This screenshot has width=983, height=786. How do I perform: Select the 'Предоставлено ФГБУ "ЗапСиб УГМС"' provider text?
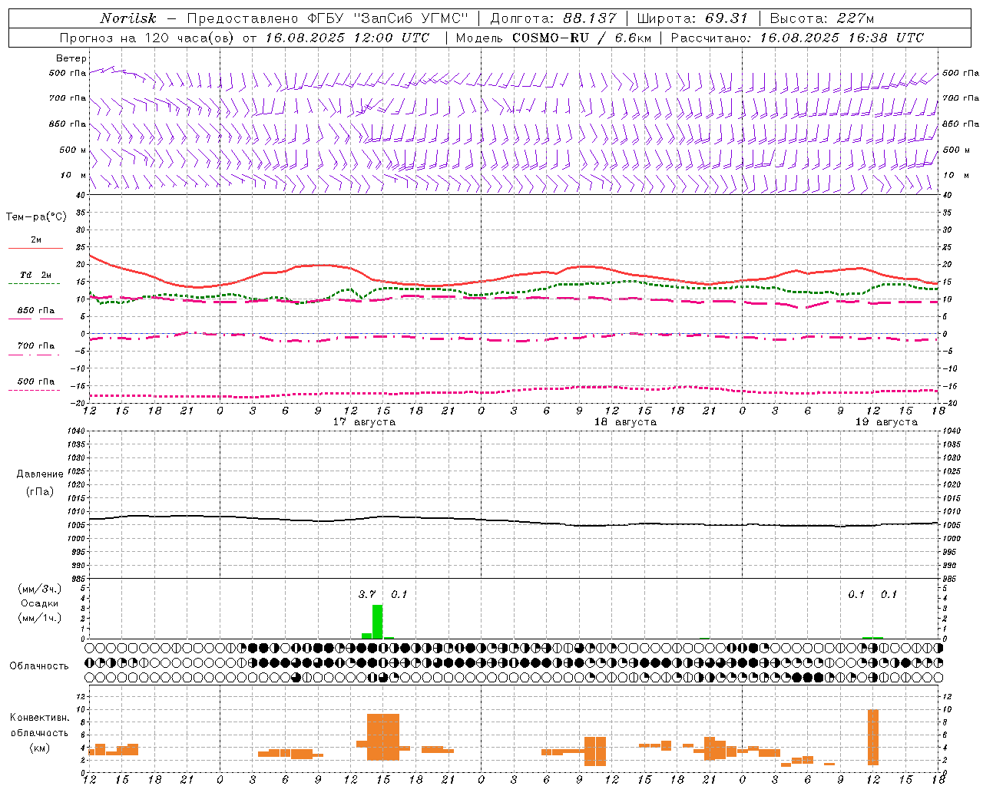pos(328,18)
